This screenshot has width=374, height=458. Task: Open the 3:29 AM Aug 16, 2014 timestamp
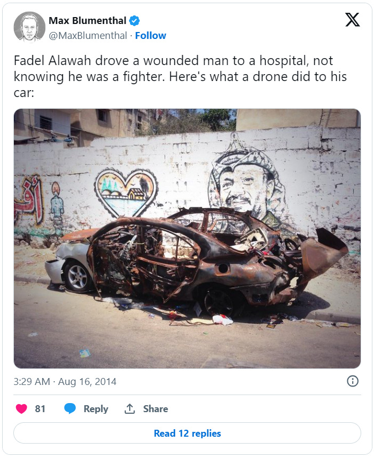pyautogui.click(x=65, y=381)
